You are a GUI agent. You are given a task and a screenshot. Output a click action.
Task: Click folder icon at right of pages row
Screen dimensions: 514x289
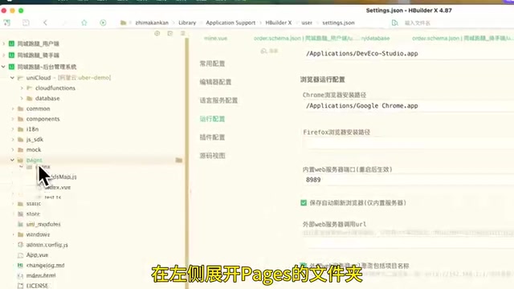178,160
